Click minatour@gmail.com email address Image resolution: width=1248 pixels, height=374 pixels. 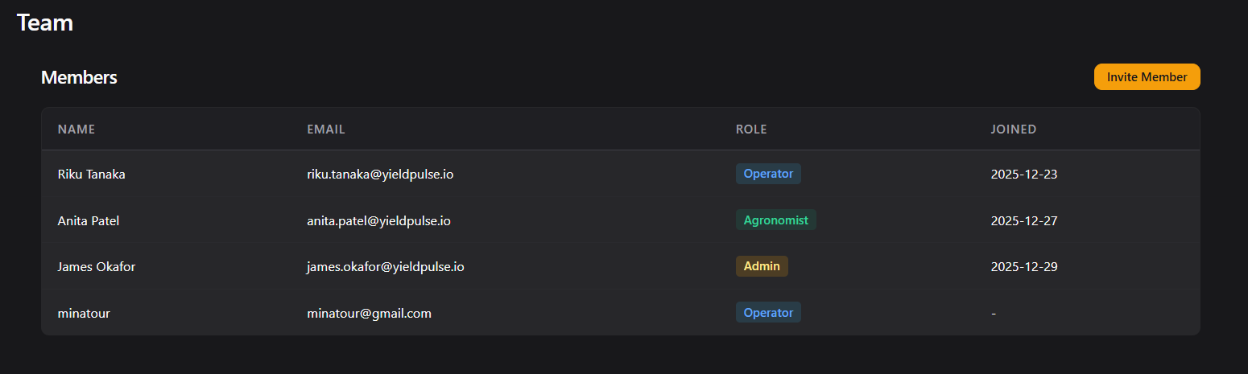coord(369,314)
